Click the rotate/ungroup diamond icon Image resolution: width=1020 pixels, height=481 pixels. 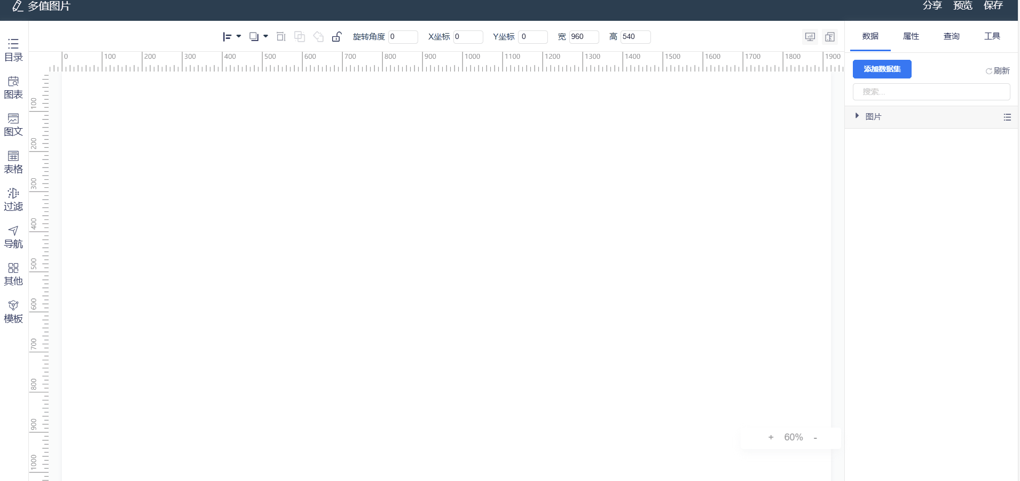[x=318, y=37]
